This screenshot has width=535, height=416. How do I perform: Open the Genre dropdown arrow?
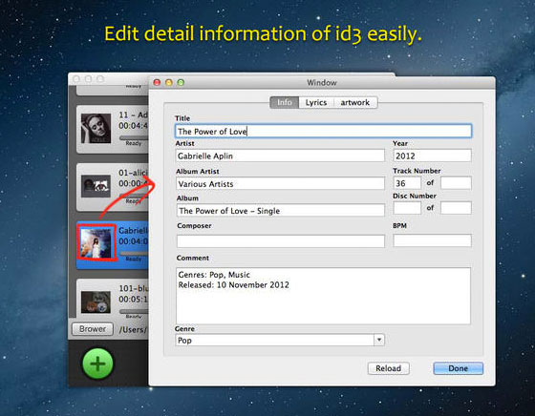[x=379, y=340]
